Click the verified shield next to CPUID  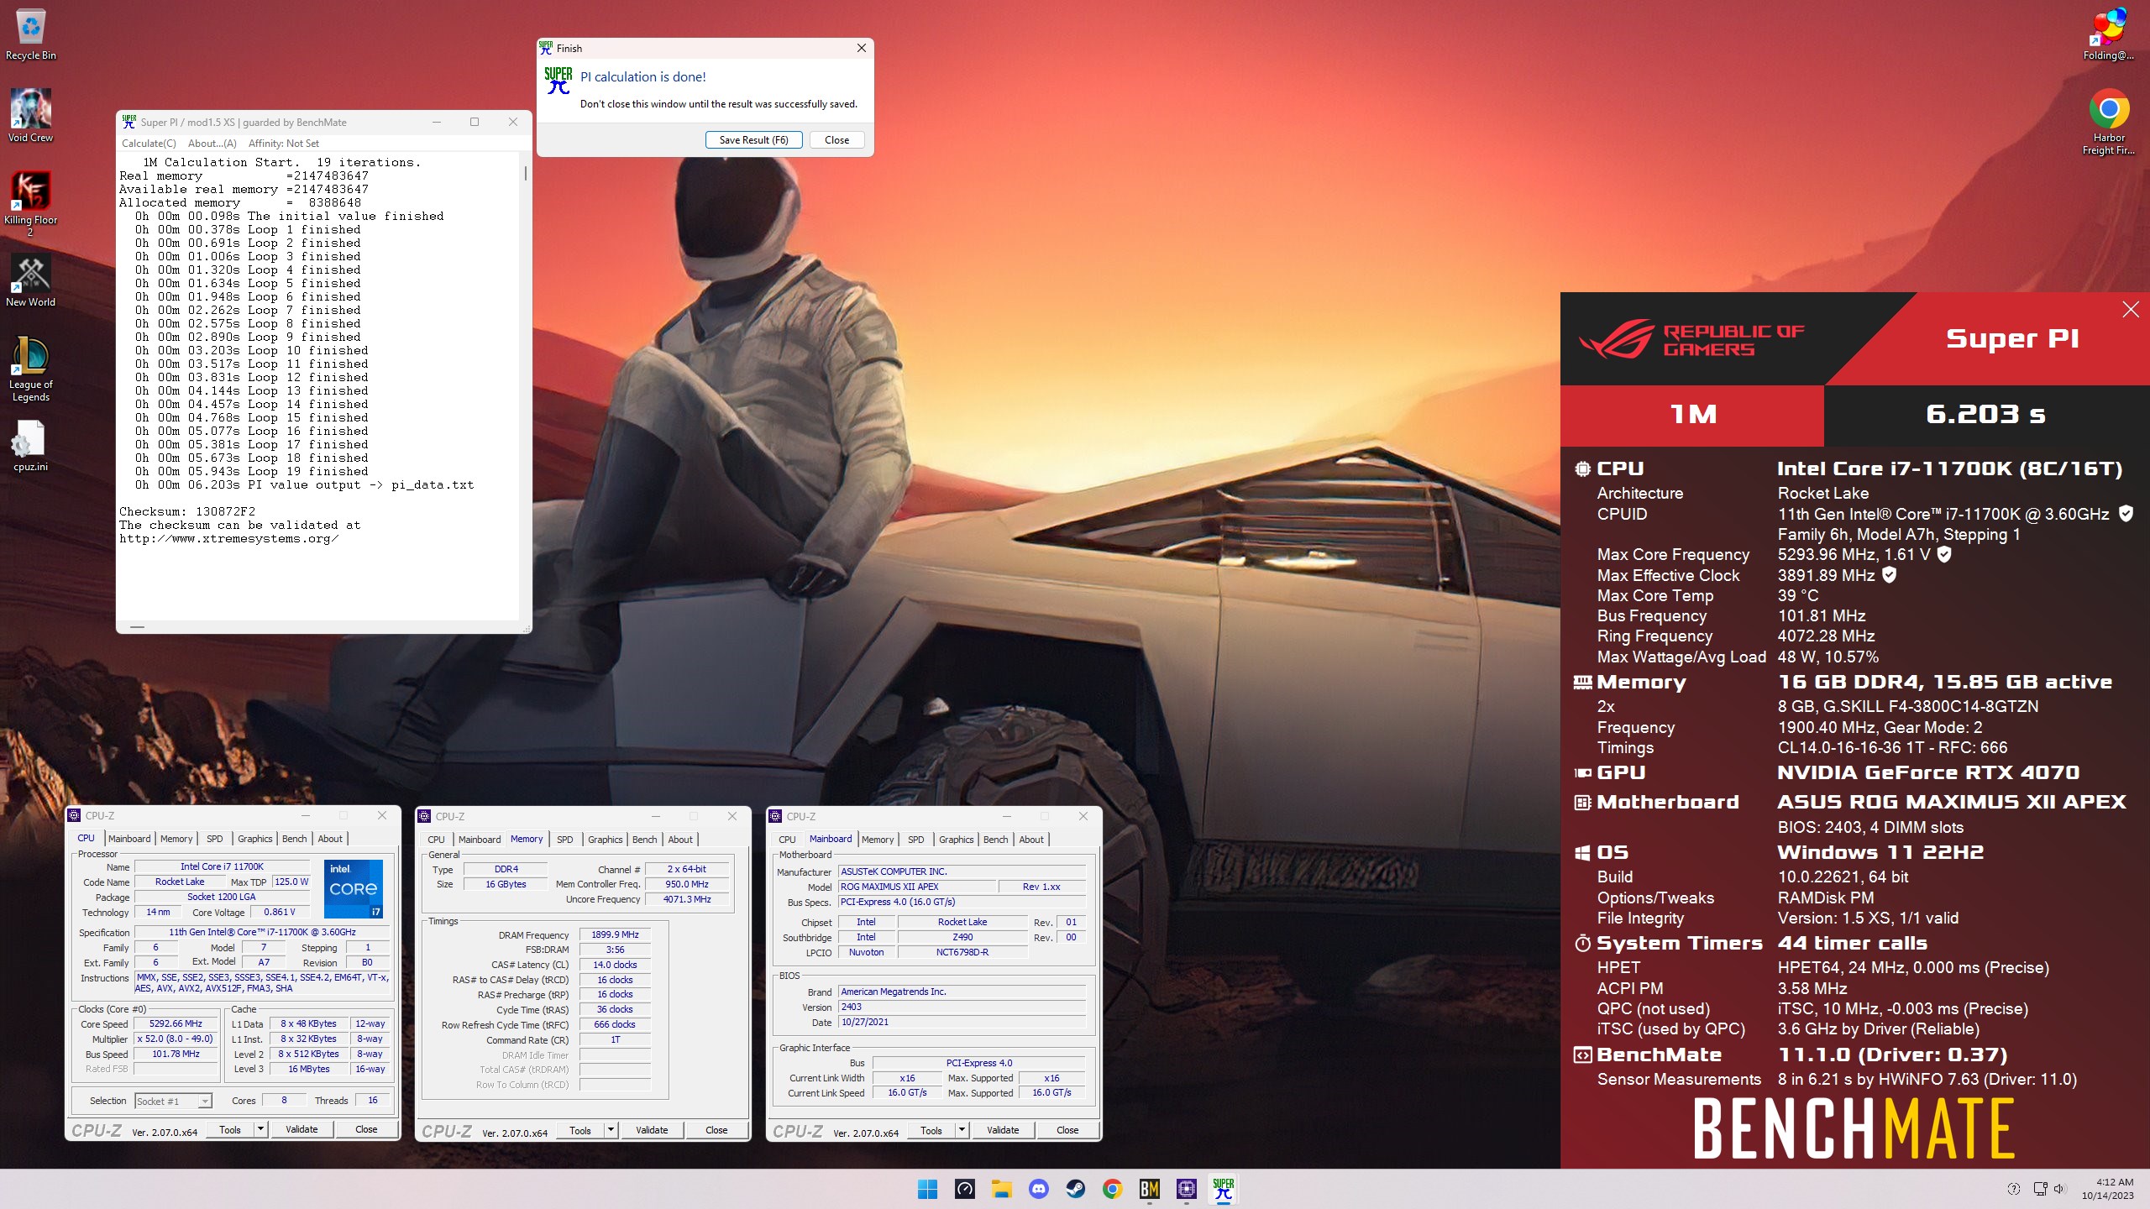[x=2126, y=514]
